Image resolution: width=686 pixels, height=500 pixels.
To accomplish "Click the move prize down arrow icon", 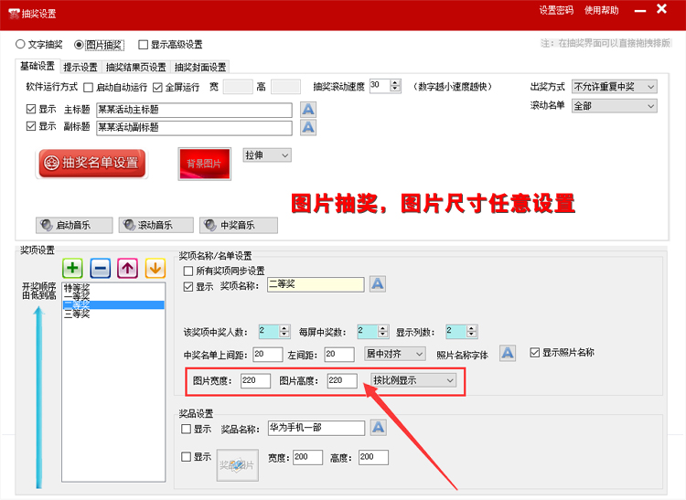I will click(x=155, y=268).
